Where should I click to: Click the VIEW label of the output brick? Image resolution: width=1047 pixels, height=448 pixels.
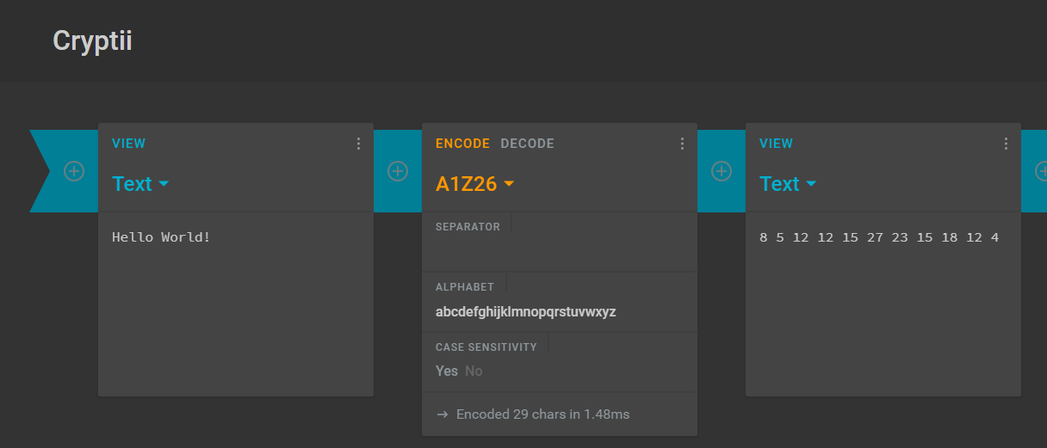pyautogui.click(x=777, y=144)
